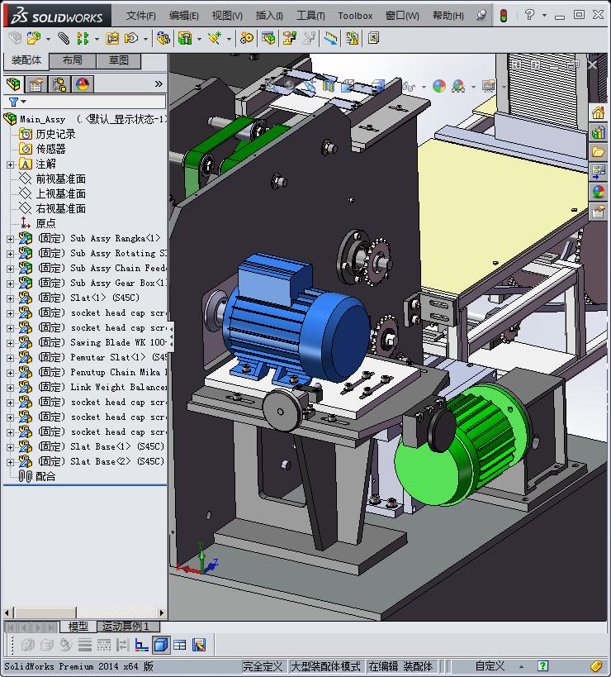611x677 pixels.
Task: Open the FeatureManager design tree tab
Action: (13, 84)
